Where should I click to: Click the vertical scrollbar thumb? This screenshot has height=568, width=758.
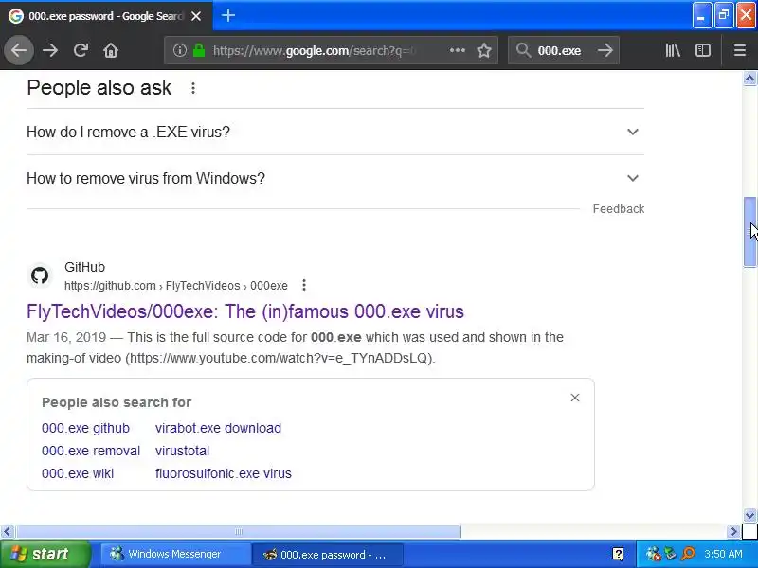point(749,231)
